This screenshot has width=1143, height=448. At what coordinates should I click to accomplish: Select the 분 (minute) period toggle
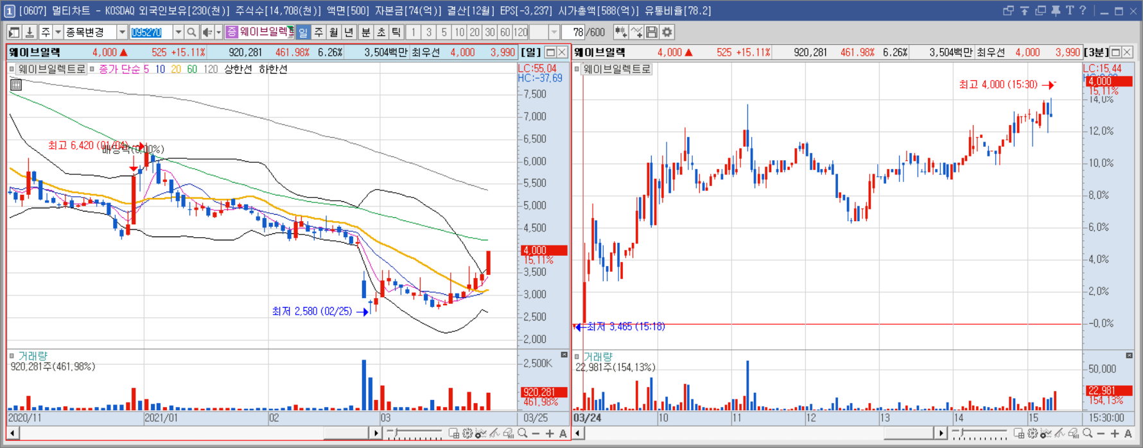pos(365,32)
